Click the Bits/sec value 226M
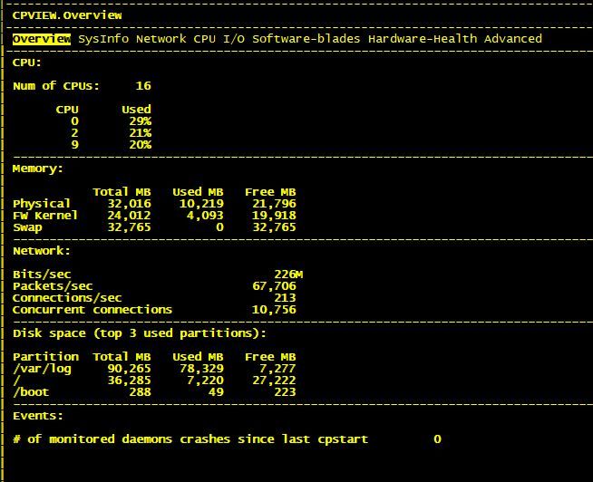The width and height of the screenshot is (593, 482). pos(287,275)
